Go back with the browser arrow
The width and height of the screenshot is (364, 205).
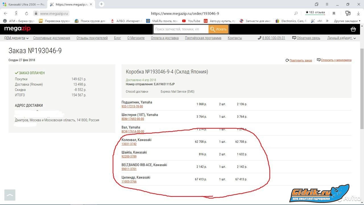tap(6, 13)
